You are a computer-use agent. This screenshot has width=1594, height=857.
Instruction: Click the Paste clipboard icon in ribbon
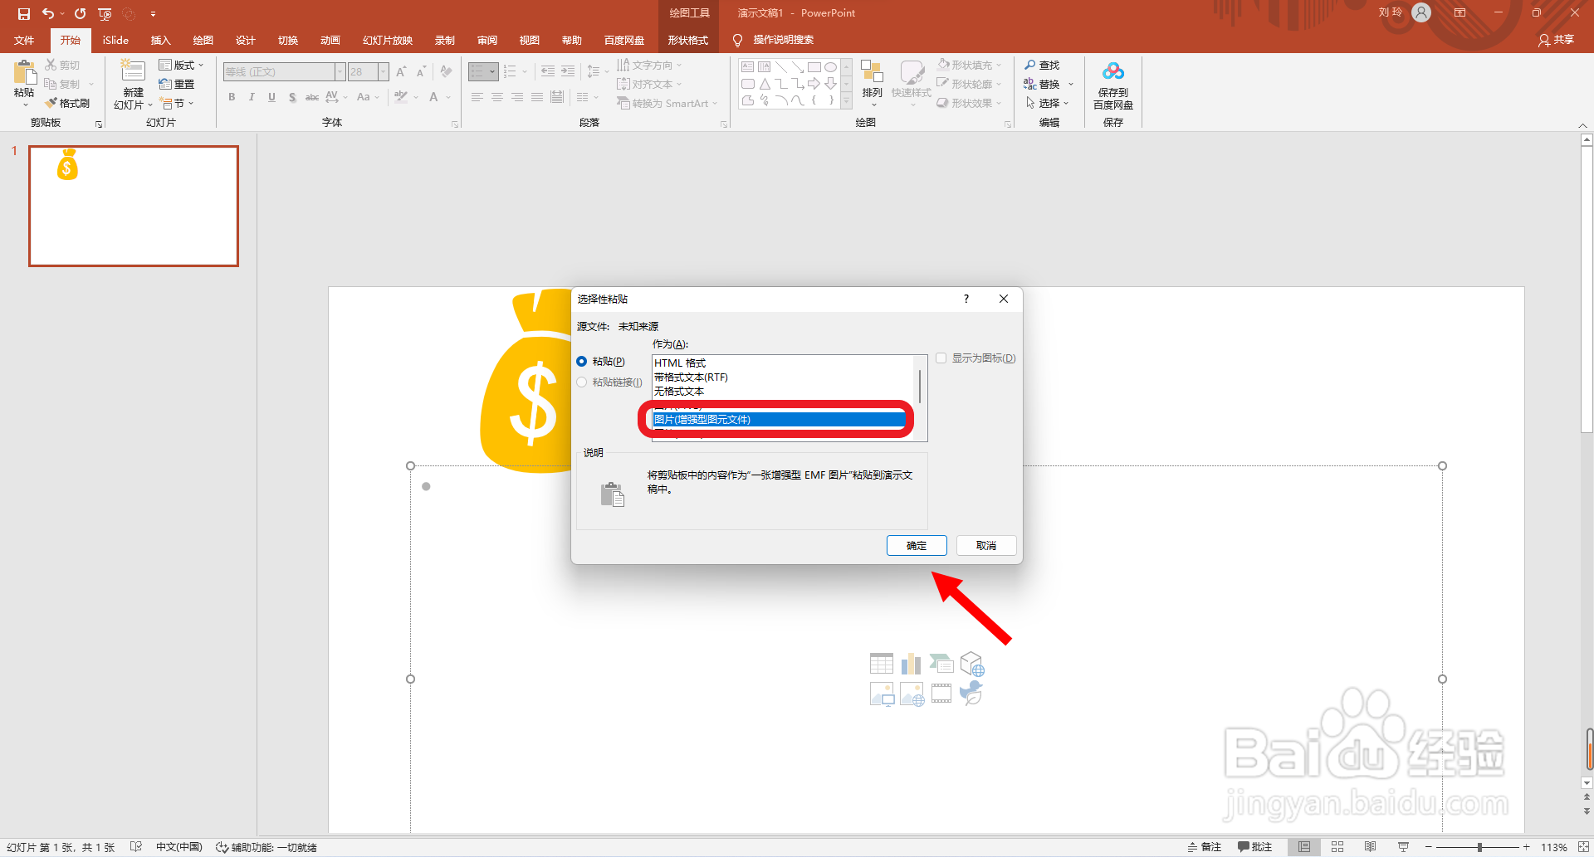click(25, 72)
